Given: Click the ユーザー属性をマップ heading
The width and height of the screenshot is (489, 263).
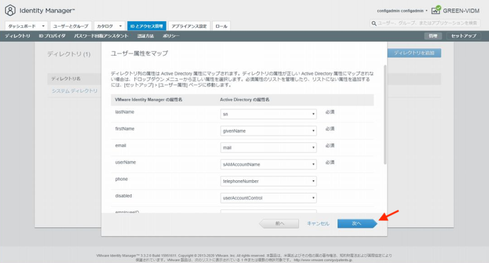Looking at the screenshot, I should (140, 54).
